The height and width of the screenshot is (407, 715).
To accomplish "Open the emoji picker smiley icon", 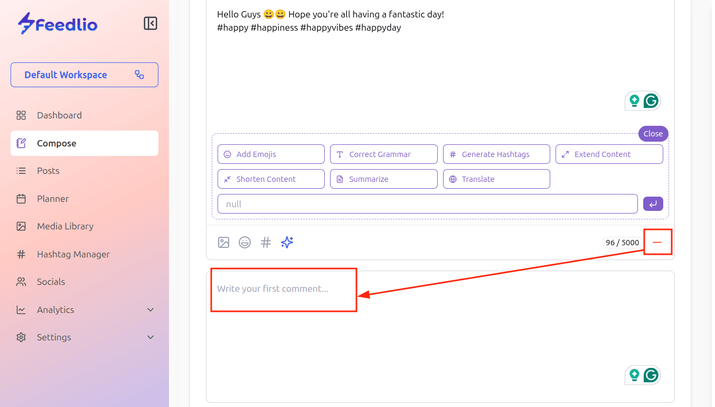I will tap(244, 243).
